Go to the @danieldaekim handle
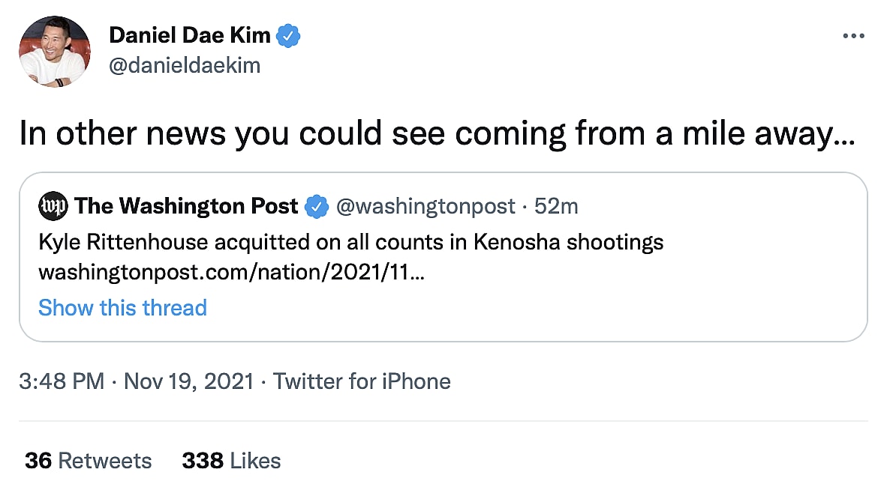 click(185, 66)
